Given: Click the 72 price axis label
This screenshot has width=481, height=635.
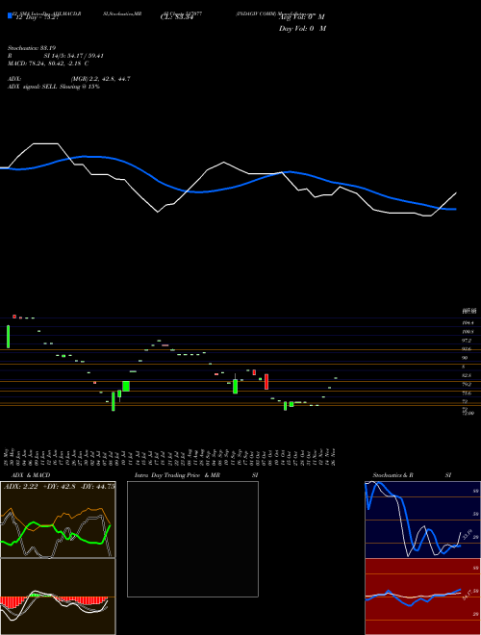Looking at the screenshot, I should point(465,401).
